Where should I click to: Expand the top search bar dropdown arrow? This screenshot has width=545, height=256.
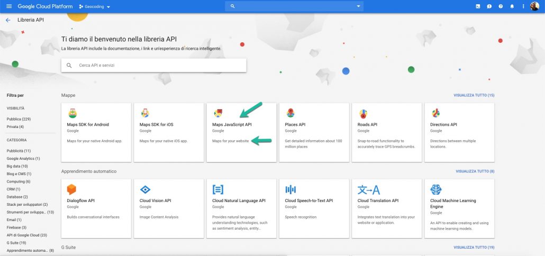click(x=358, y=6)
